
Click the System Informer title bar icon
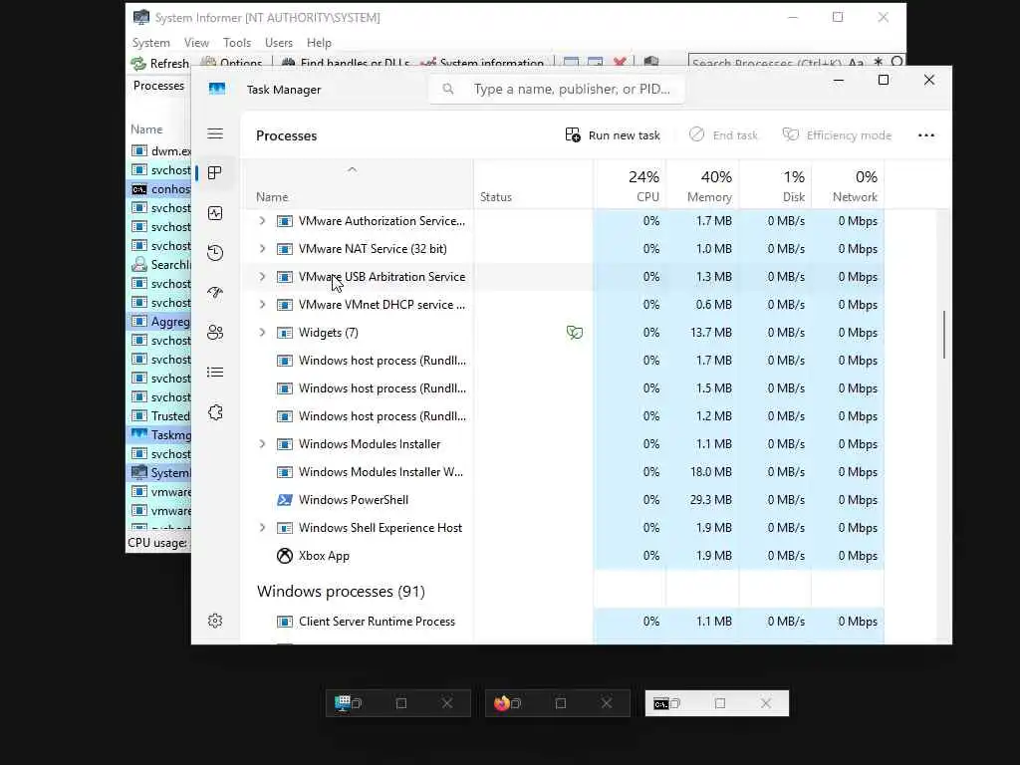coord(141,17)
